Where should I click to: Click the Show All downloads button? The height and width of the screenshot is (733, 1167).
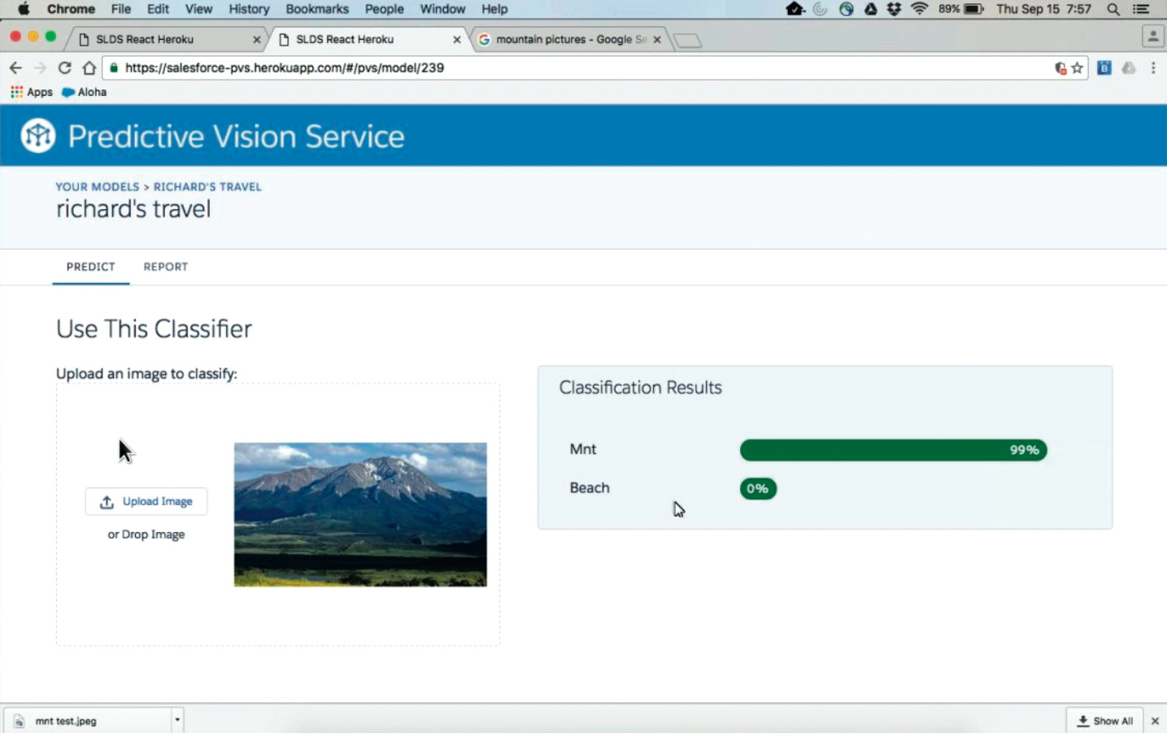(1104, 721)
